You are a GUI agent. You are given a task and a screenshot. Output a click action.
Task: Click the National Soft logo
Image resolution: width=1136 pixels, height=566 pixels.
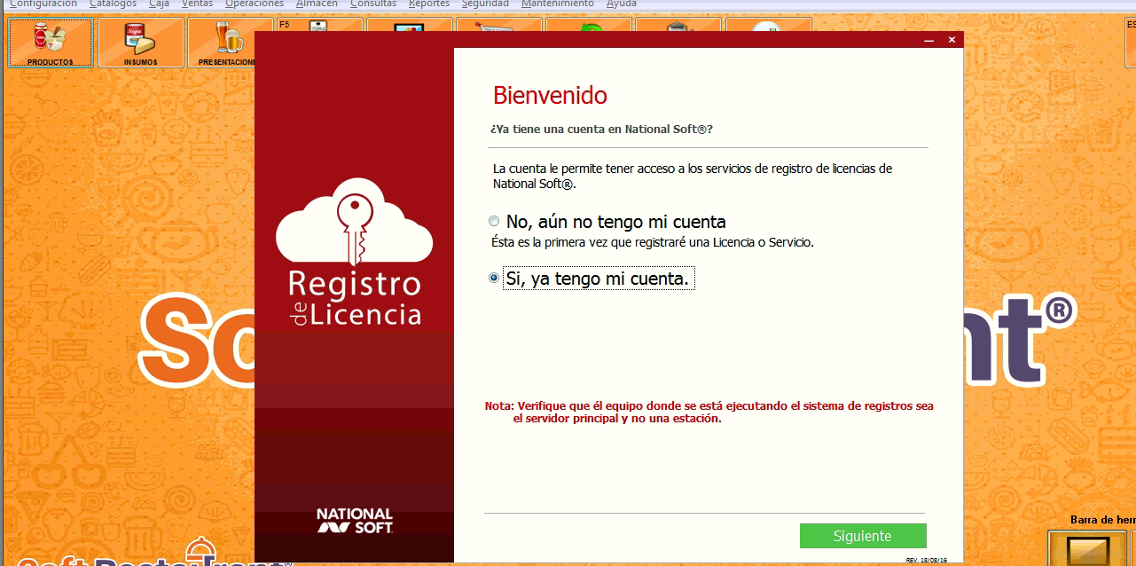(355, 521)
